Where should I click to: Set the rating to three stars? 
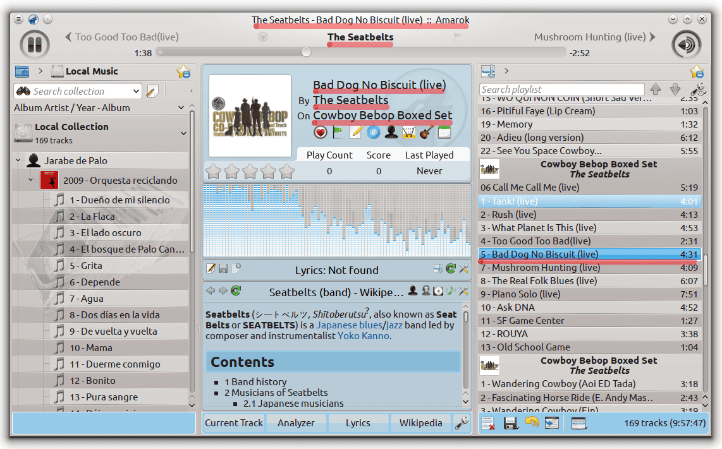coord(250,171)
